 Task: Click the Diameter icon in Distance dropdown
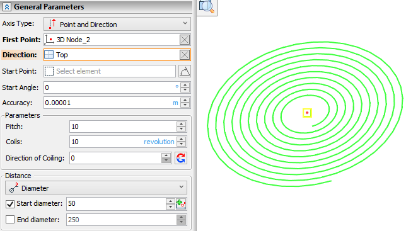click(14, 188)
